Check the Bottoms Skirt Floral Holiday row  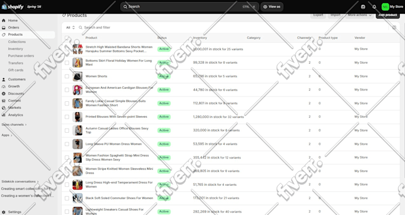click(x=67, y=63)
